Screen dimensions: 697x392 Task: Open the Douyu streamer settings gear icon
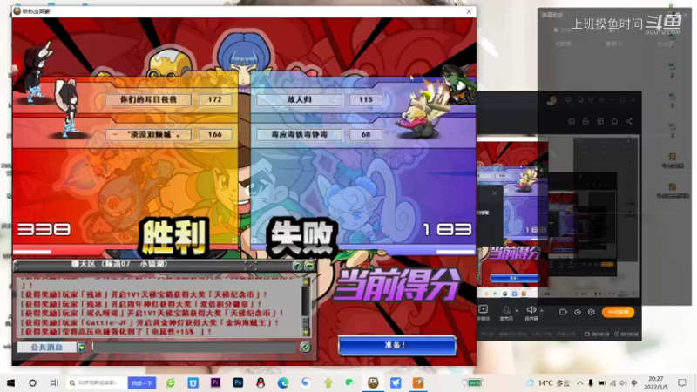click(x=592, y=312)
